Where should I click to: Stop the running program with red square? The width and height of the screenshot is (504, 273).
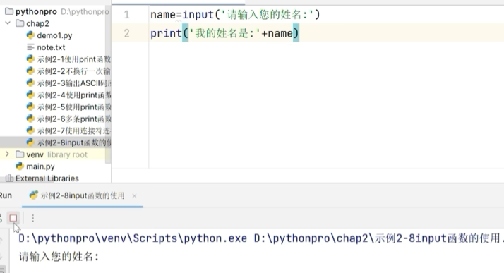pyautogui.click(x=13, y=219)
